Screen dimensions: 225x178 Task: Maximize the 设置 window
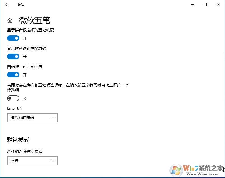point(205,4)
